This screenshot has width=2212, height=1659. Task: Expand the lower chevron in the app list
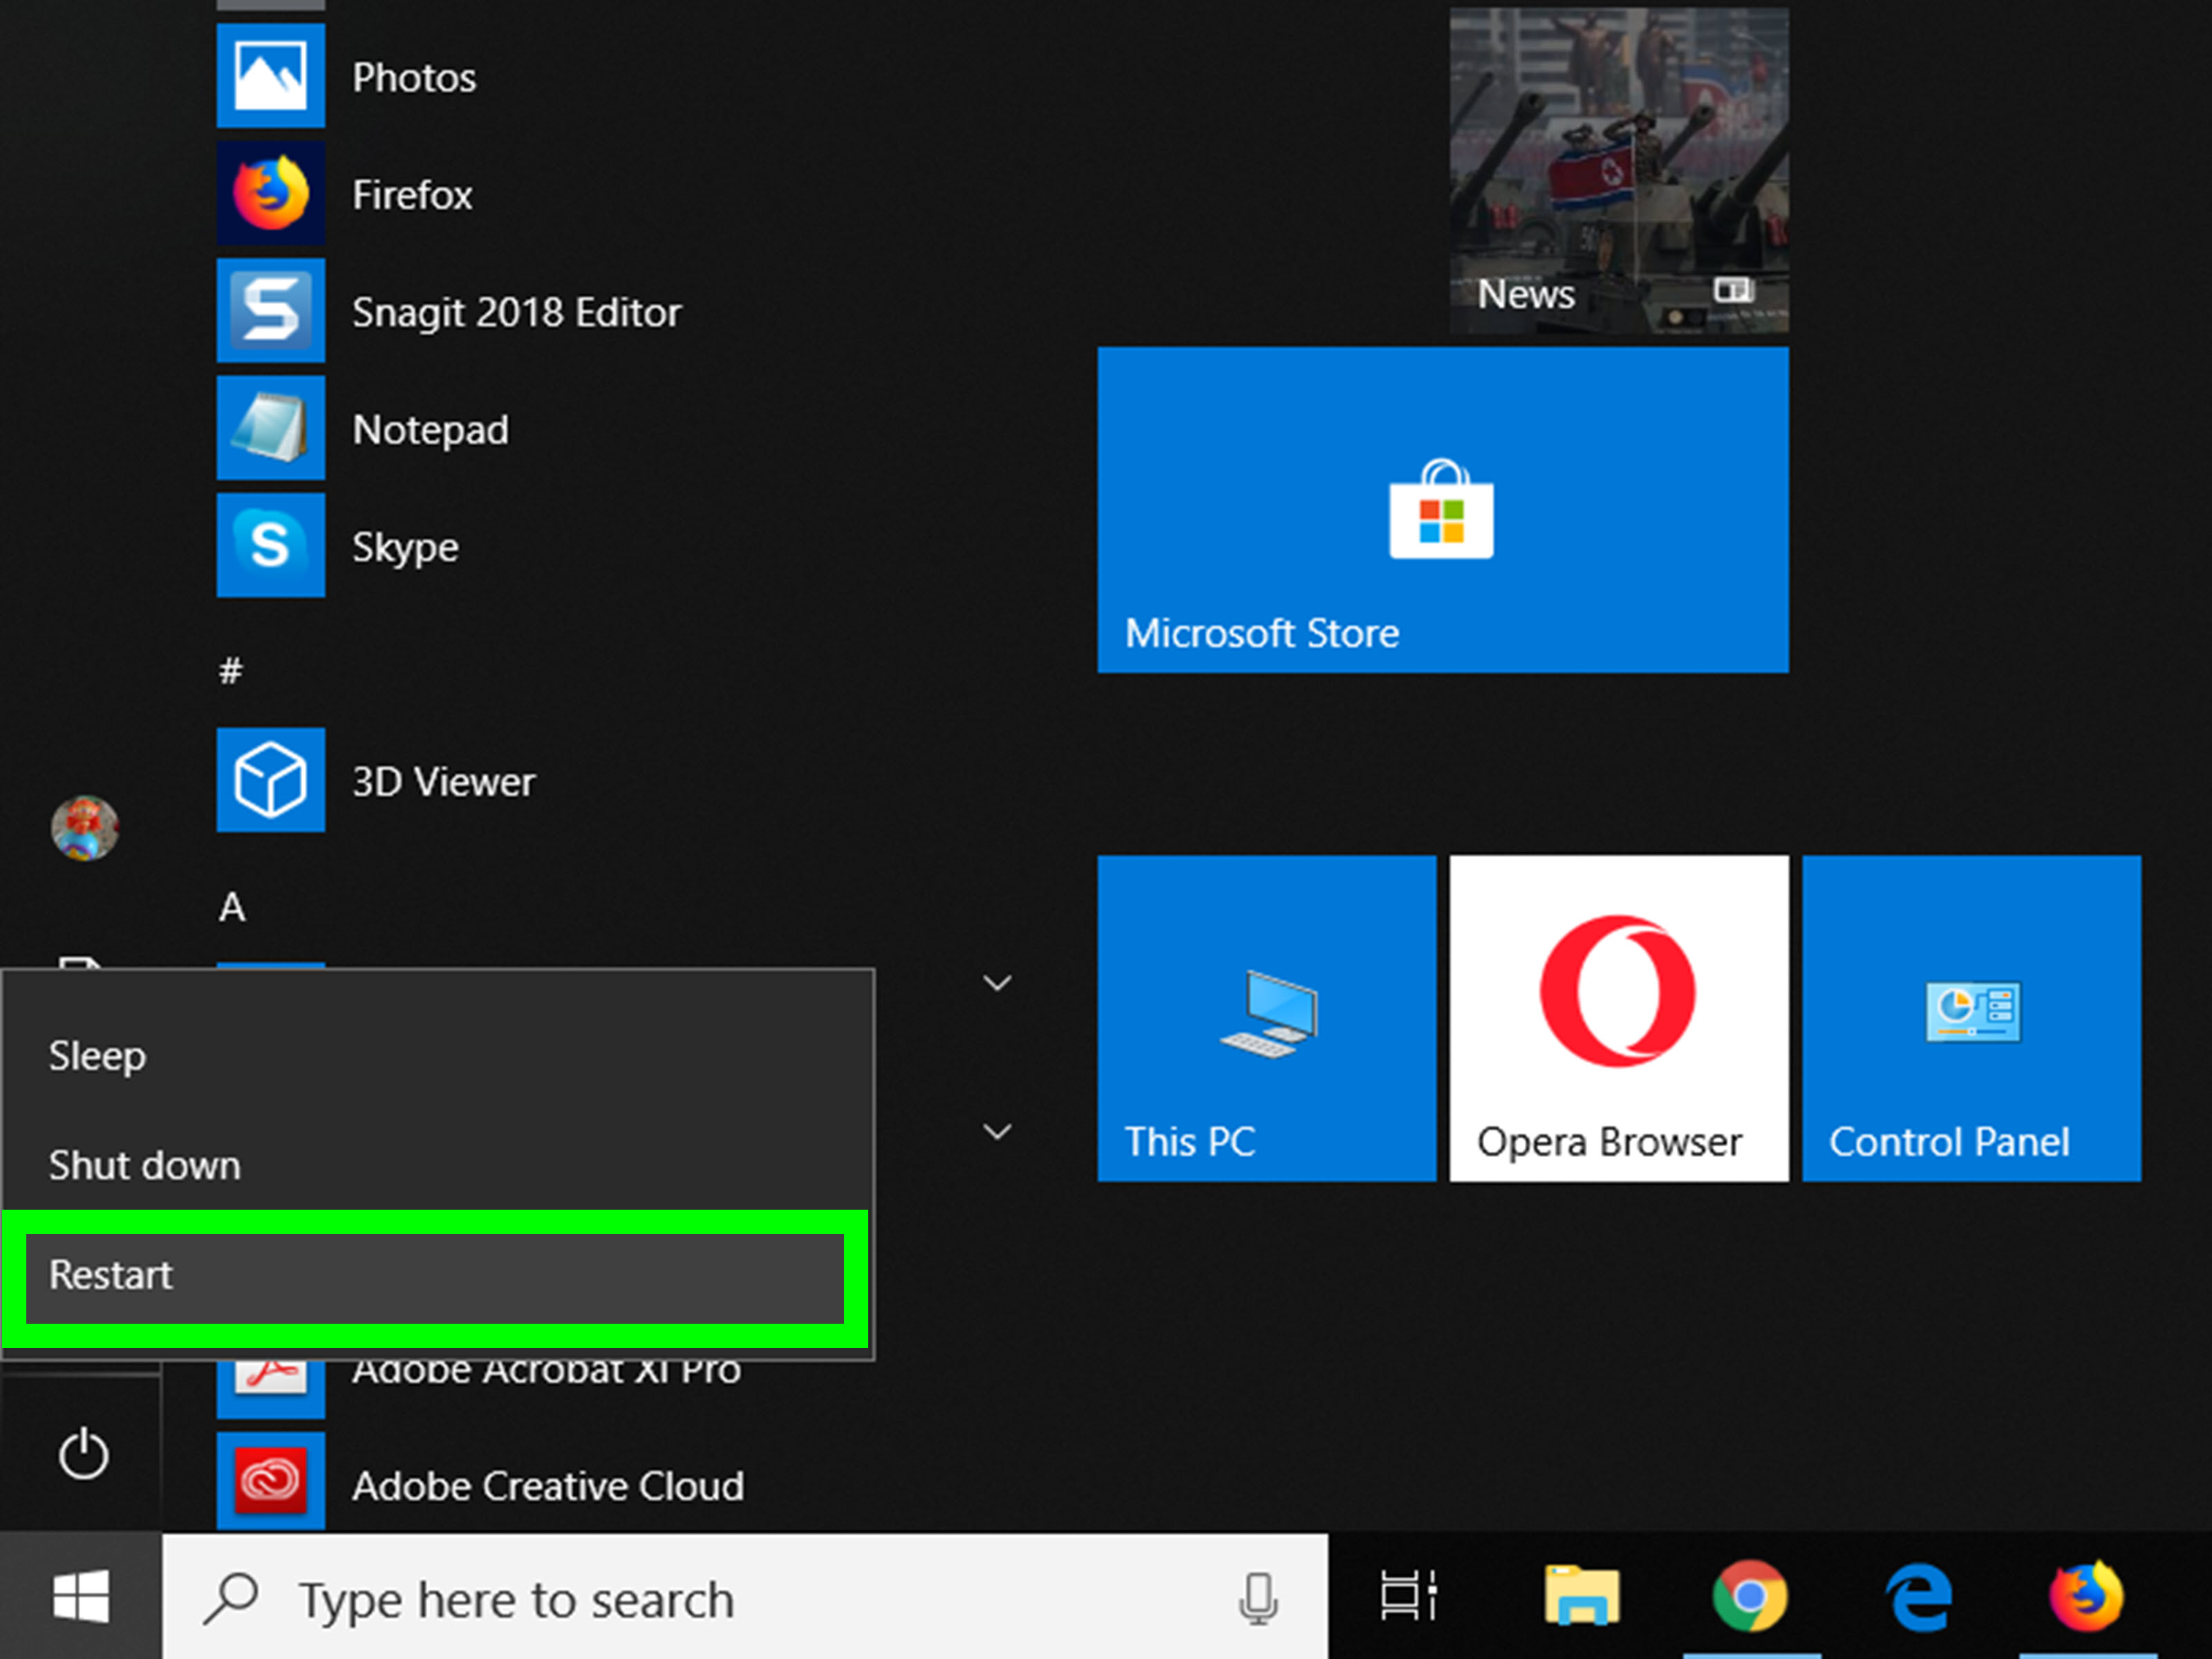[x=997, y=1131]
